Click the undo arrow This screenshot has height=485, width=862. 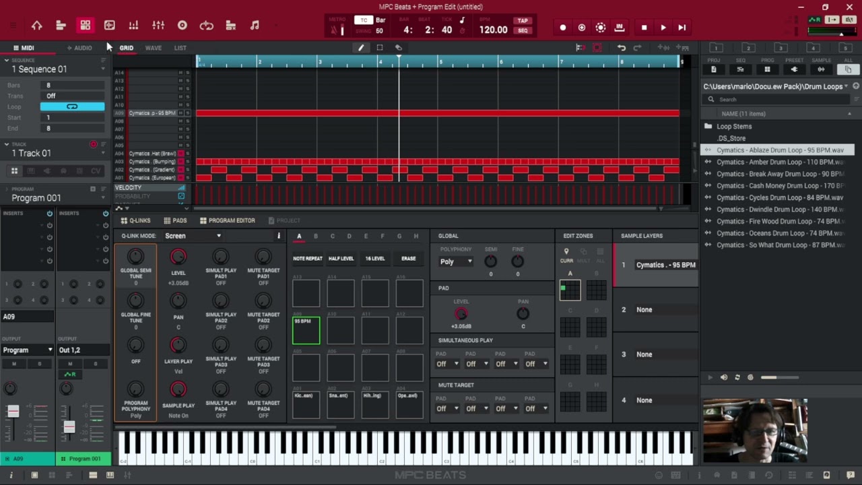622,48
